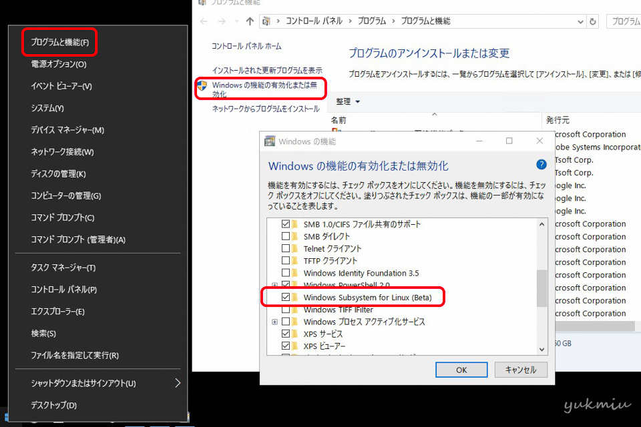This screenshot has width=641, height=427.
Task: Open ファイル名を指定して実行(R)
Action: click(75, 356)
